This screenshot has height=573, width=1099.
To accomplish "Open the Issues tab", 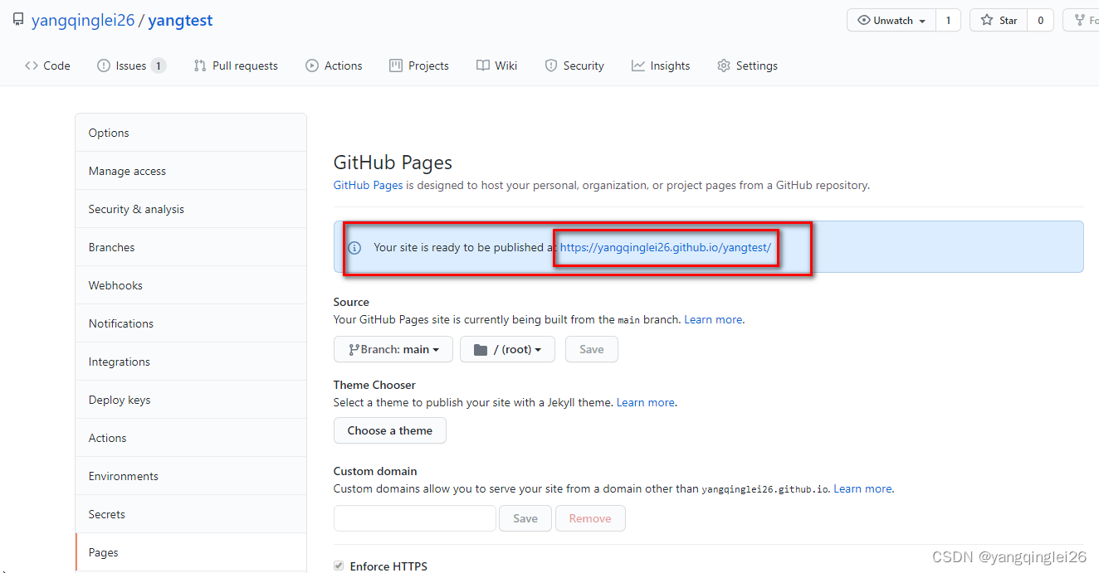I will [x=131, y=66].
